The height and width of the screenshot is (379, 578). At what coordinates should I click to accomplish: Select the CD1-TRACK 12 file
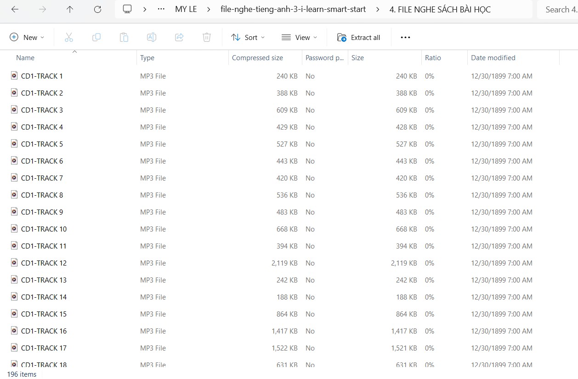click(44, 263)
